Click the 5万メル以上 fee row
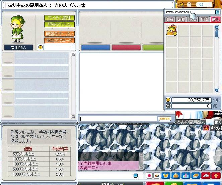222x185 pixels. click(x=39, y=154)
